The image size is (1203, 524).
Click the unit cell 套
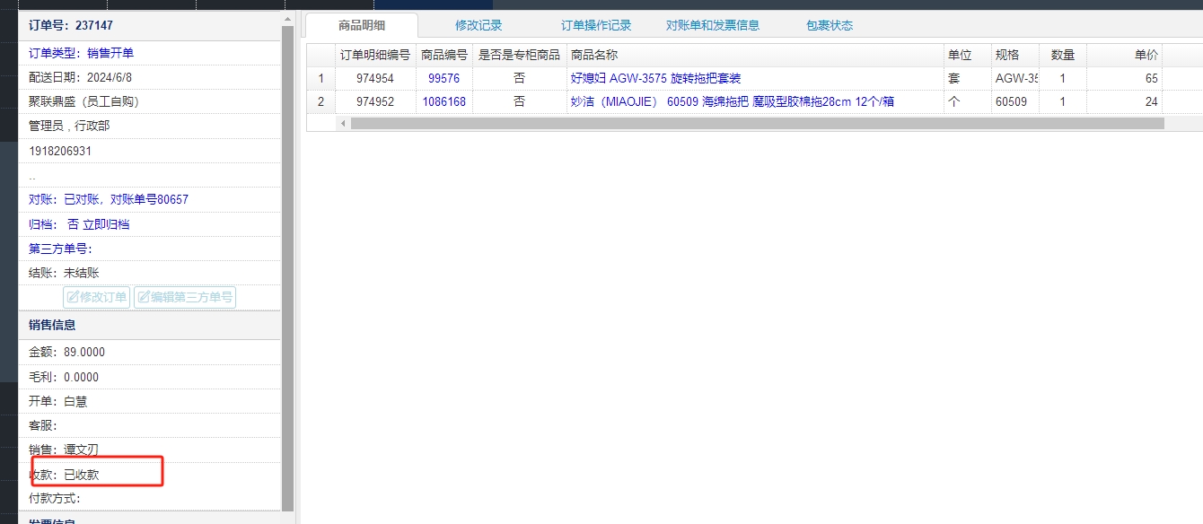click(968, 78)
